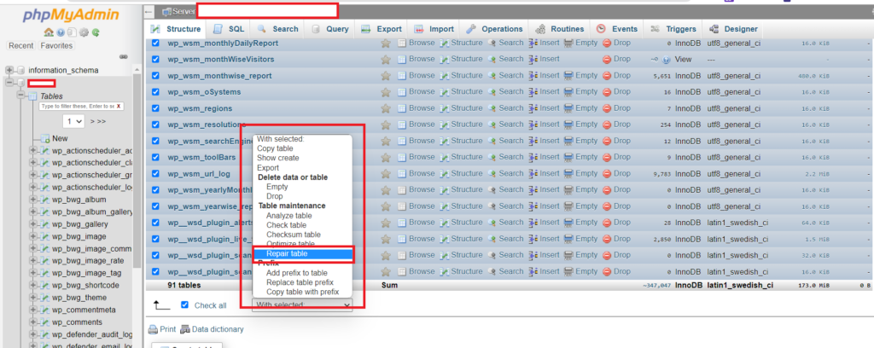Click Drop icon for wp_wsm_url_log row
Viewport: 874px width, 348px height.
click(x=607, y=173)
